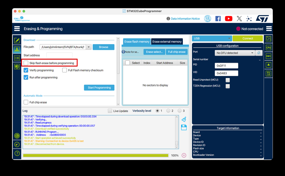This screenshot has width=285, height=176.
Task: Tick TZEN Regression (MCU) checkbox
Action: point(228,86)
